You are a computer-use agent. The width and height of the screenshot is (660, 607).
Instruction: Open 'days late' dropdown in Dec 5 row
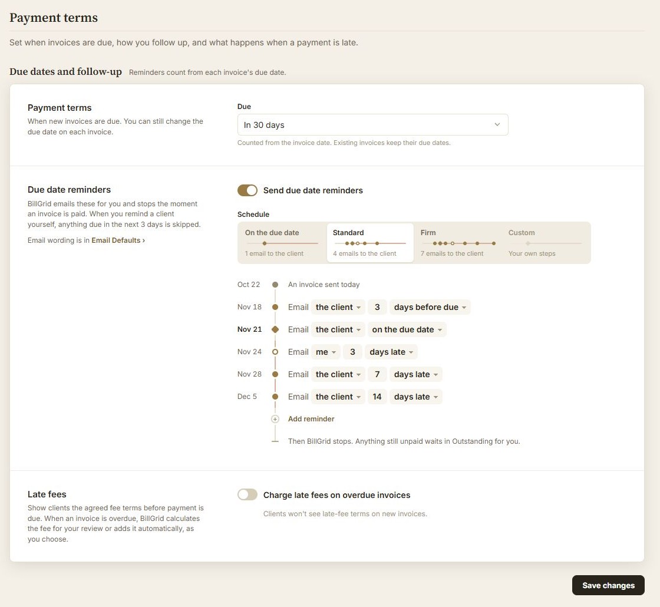[x=416, y=397]
